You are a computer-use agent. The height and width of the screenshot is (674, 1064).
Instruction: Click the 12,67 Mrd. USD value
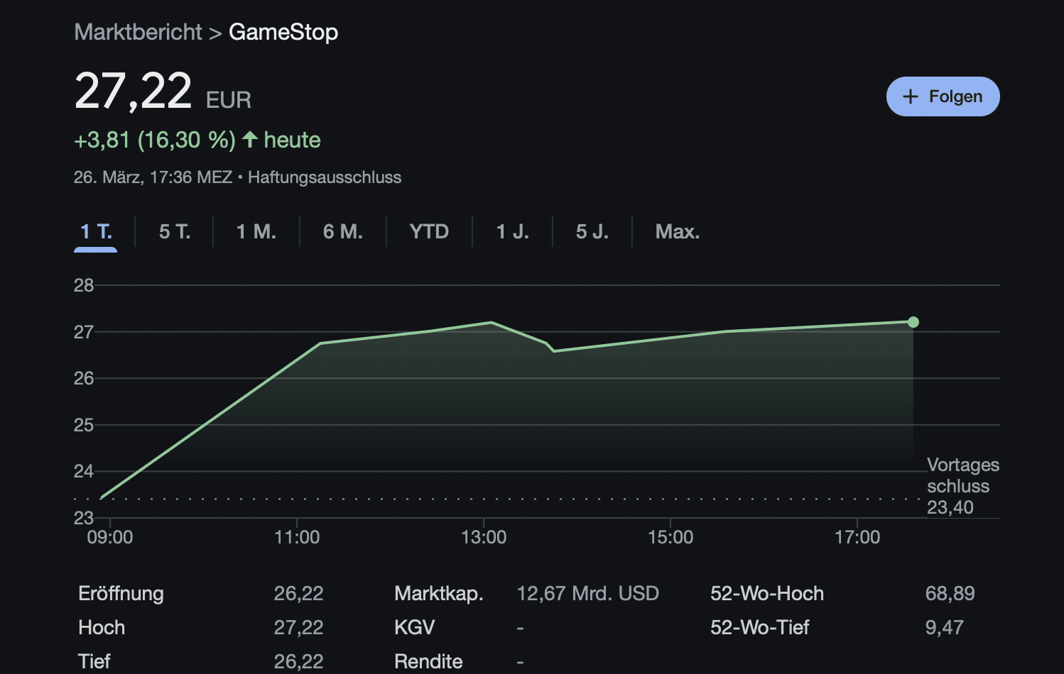pos(588,593)
